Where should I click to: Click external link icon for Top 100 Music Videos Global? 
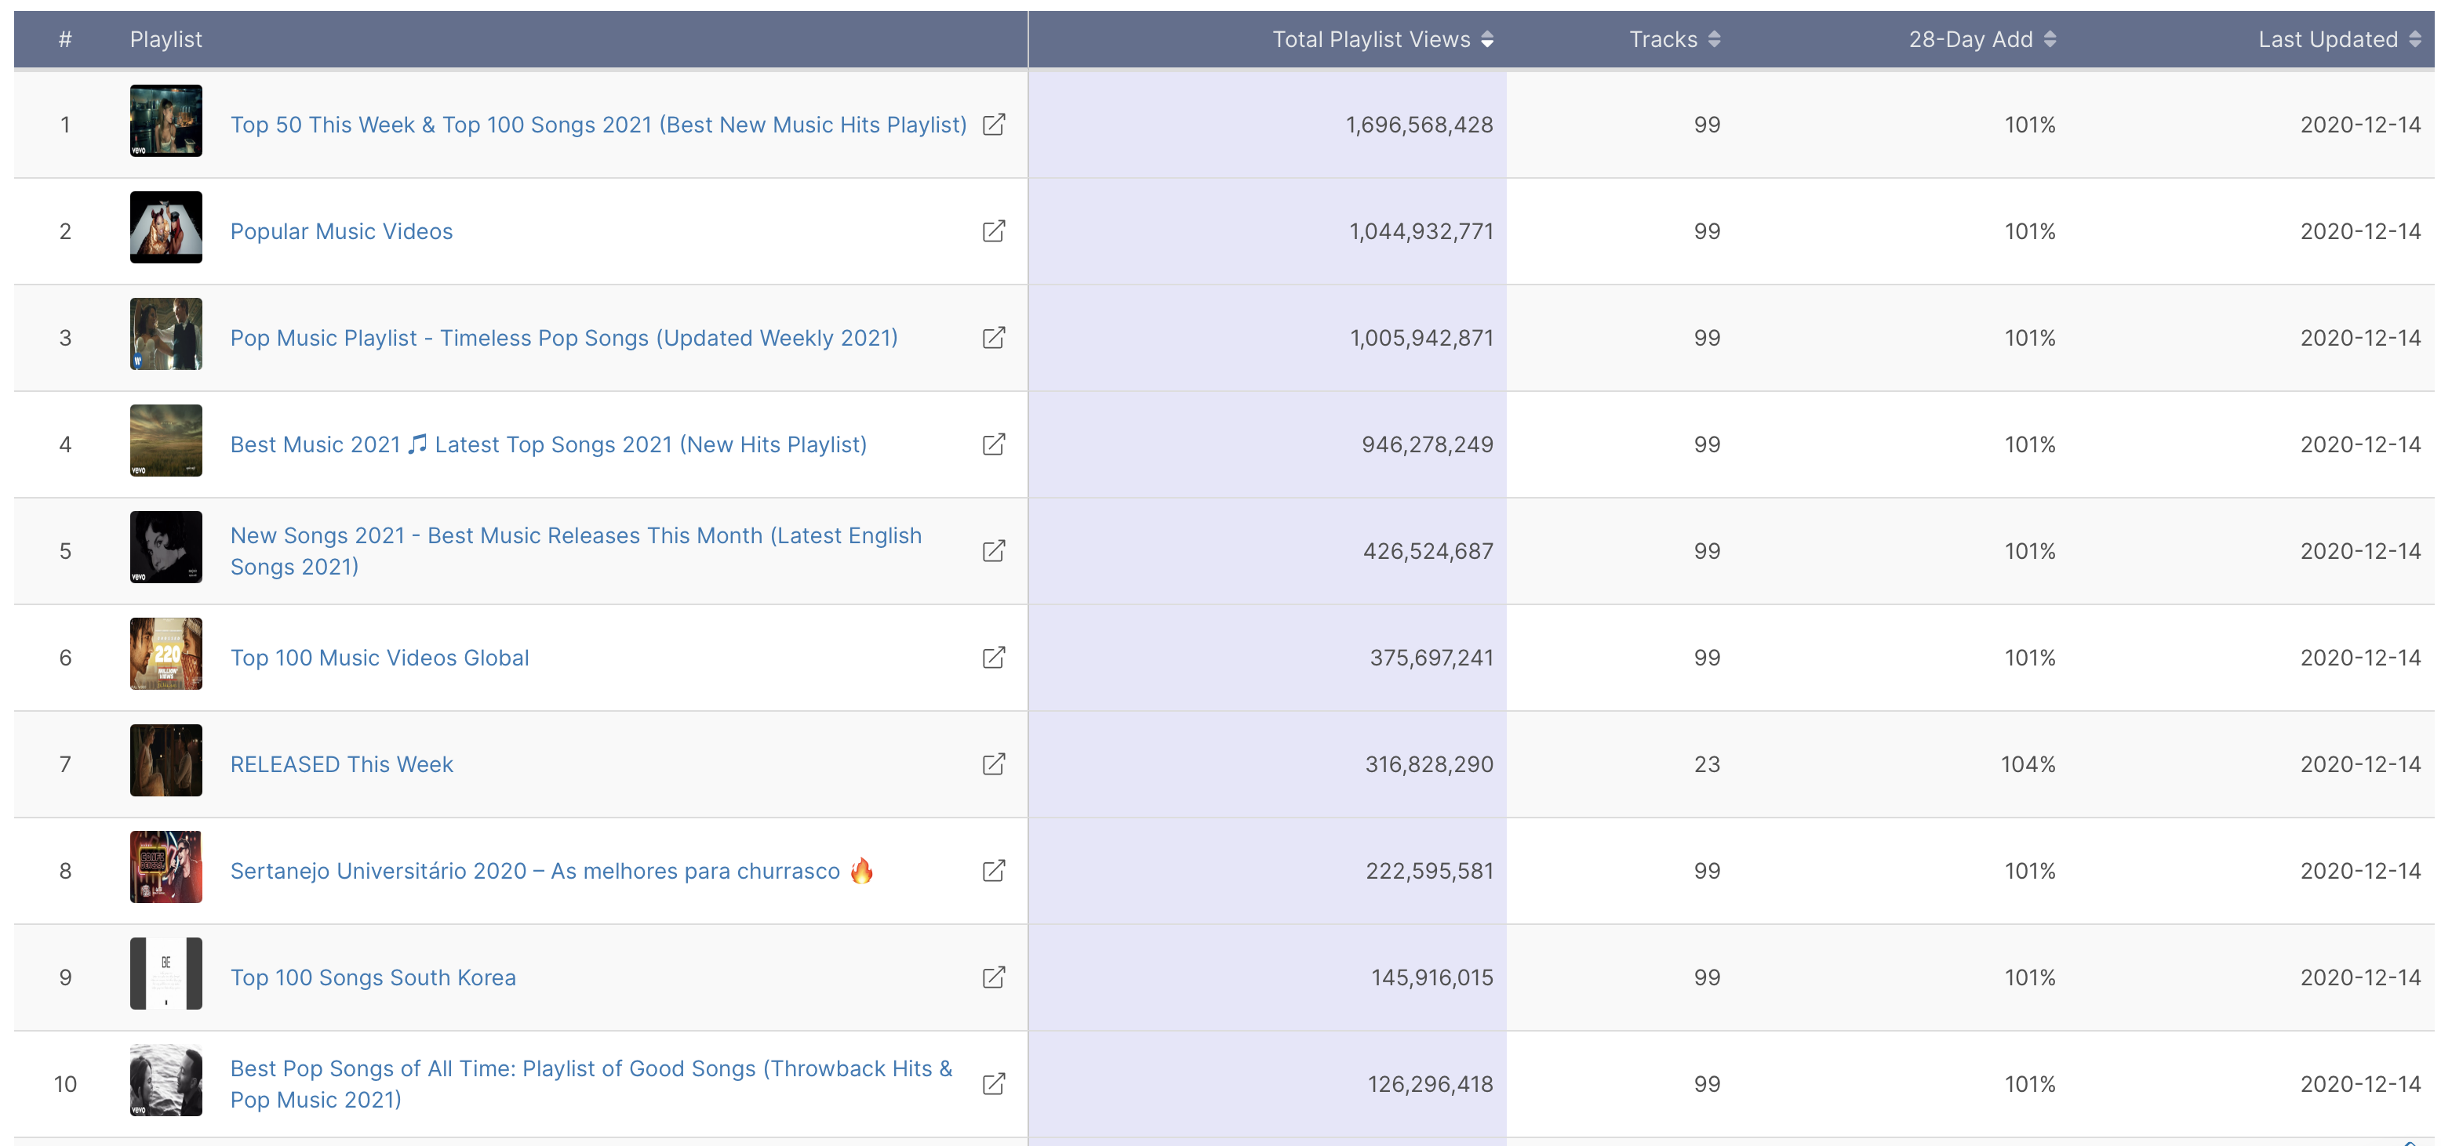click(x=993, y=658)
